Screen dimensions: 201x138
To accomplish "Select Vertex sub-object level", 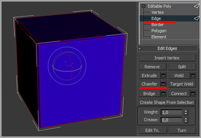I will coord(158,12).
